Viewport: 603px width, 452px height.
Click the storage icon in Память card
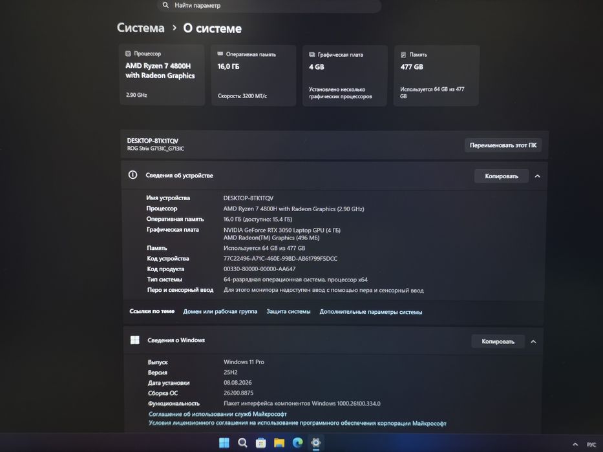tap(403, 55)
